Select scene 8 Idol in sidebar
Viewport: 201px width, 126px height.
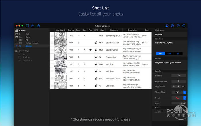32,34
